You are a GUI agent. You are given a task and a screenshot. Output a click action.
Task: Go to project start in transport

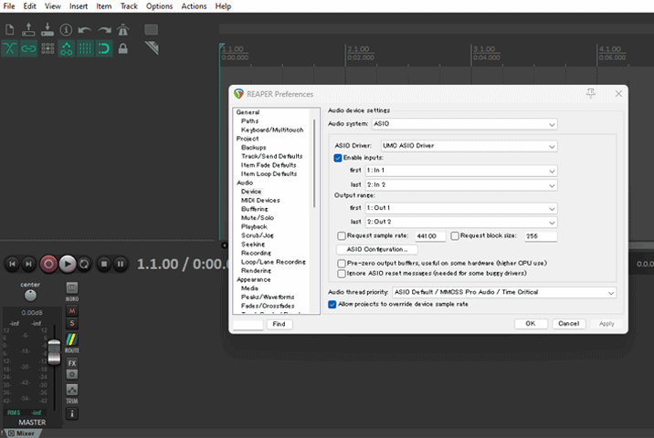pyautogui.click(x=12, y=264)
